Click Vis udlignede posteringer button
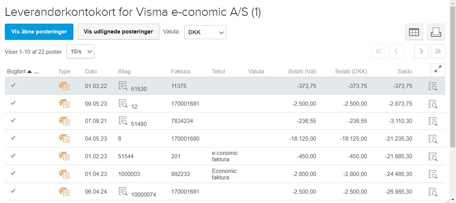This screenshot has height=203, width=456. tap(118, 32)
